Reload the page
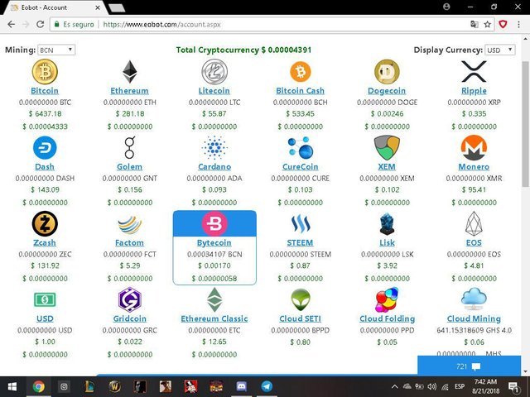This screenshot has height=397, width=530. tap(41, 24)
